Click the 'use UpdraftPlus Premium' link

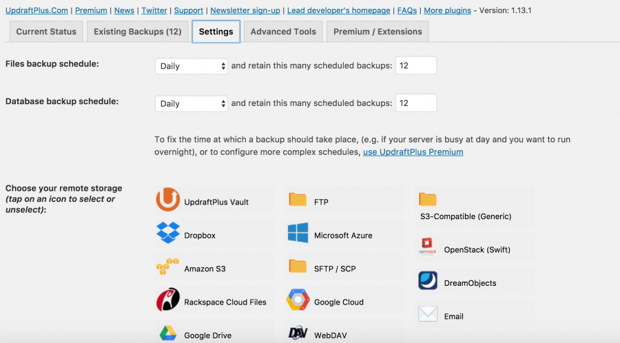[413, 152]
